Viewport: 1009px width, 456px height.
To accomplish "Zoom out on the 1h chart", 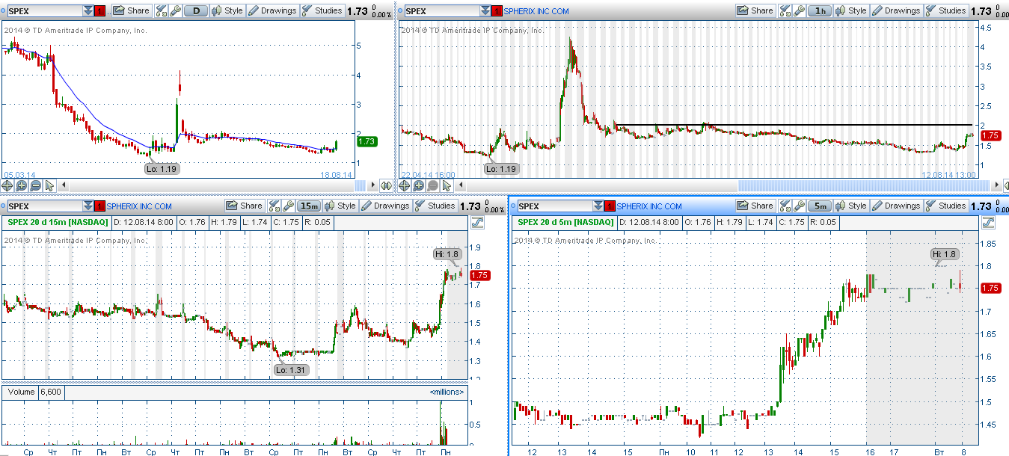I will (x=432, y=185).
